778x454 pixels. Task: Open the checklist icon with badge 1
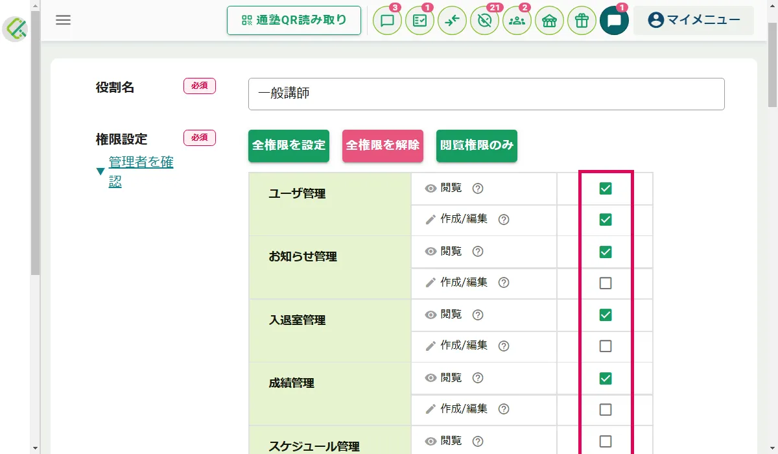[419, 21]
